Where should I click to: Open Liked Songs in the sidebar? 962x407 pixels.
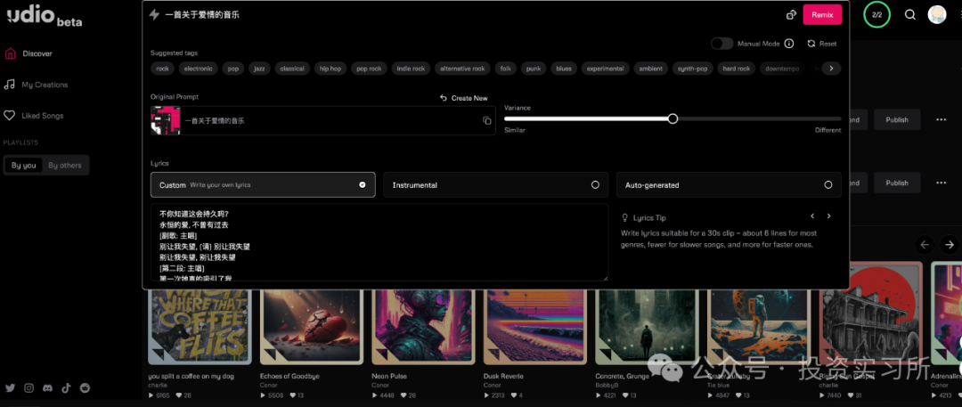pos(34,116)
